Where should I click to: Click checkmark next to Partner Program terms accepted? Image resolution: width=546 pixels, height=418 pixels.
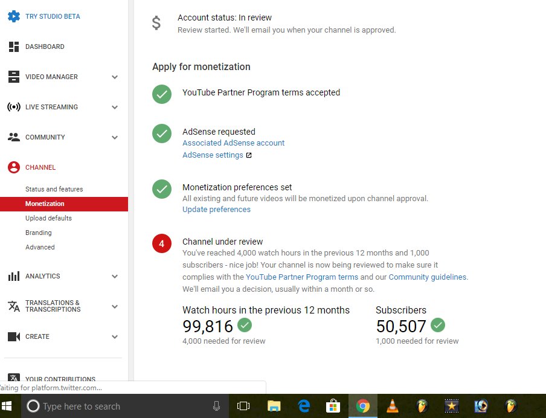(x=162, y=94)
